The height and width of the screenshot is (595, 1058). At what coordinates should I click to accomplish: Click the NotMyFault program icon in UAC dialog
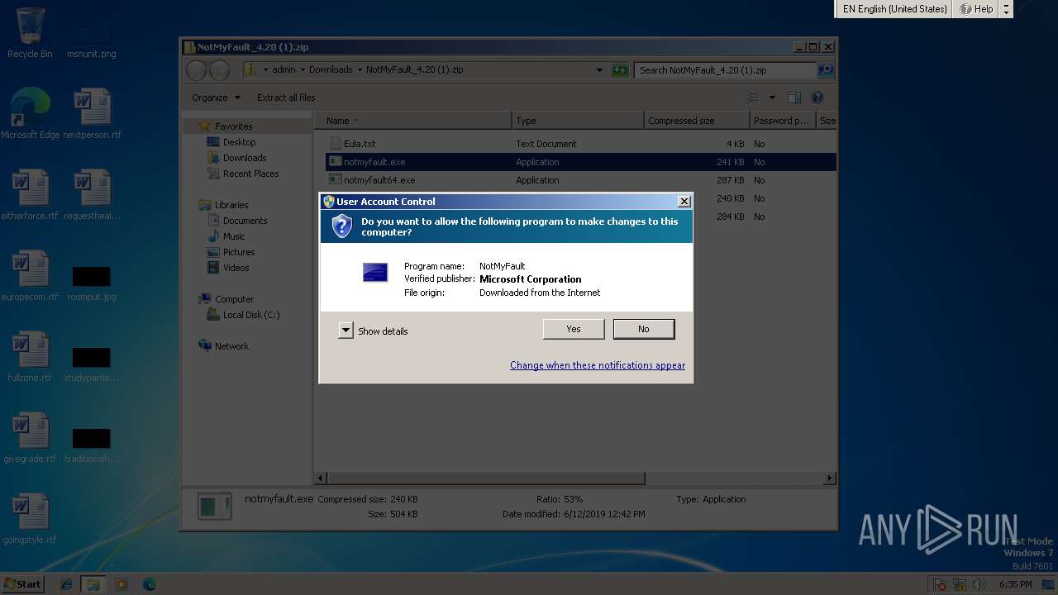click(375, 273)
